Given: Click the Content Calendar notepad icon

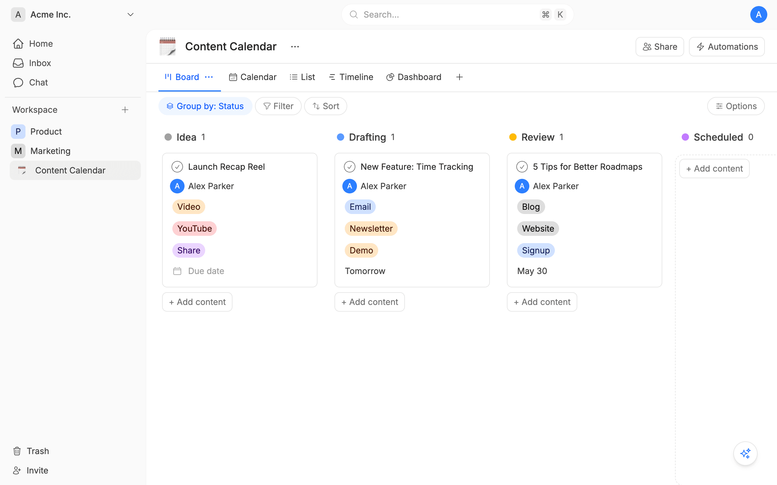Looking at the screenshot, I should pyautogui.click(x=168, y=46).
